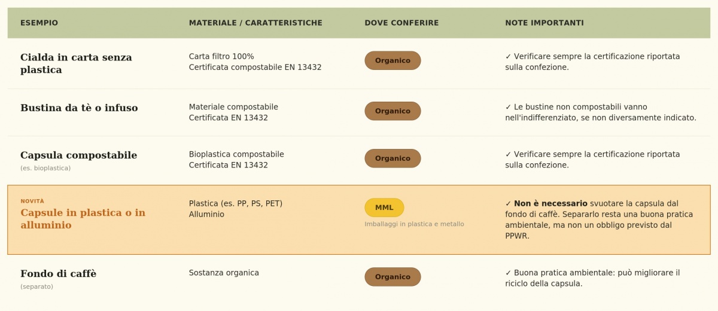
Task: Click the MATERIALE / CARATTERISTICHE column header
Action: [x=255, y=23]
